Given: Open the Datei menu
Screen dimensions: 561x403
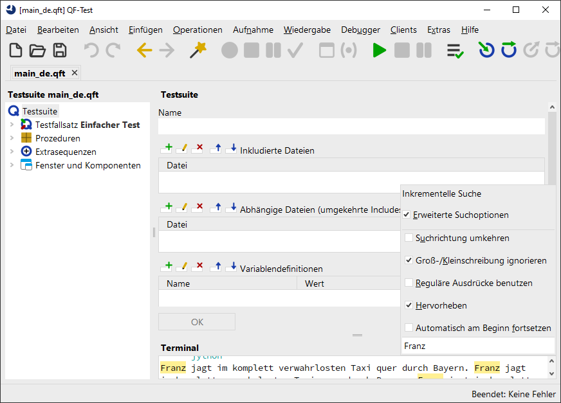Looking at the screenshot, I should coord(16,30).
